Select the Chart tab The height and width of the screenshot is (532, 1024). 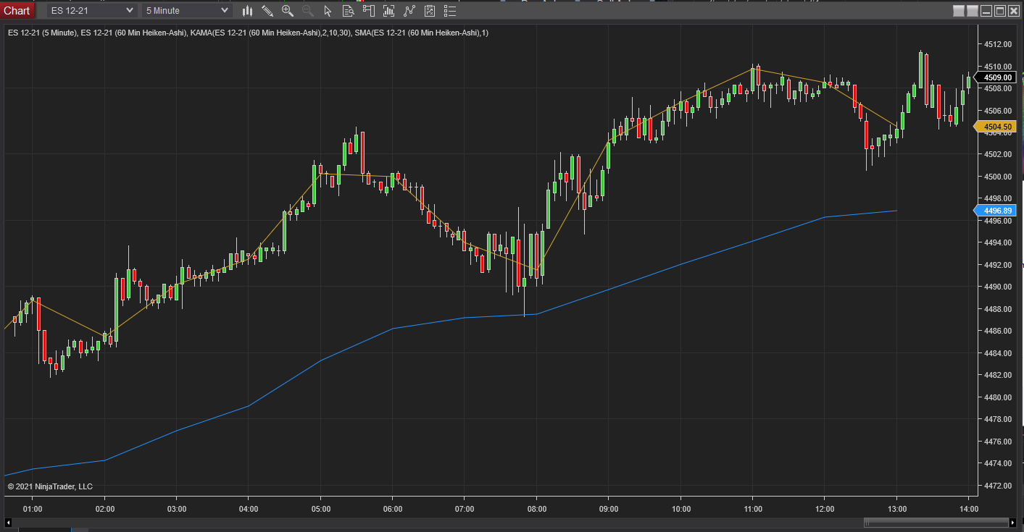click(x=17, y=11)
